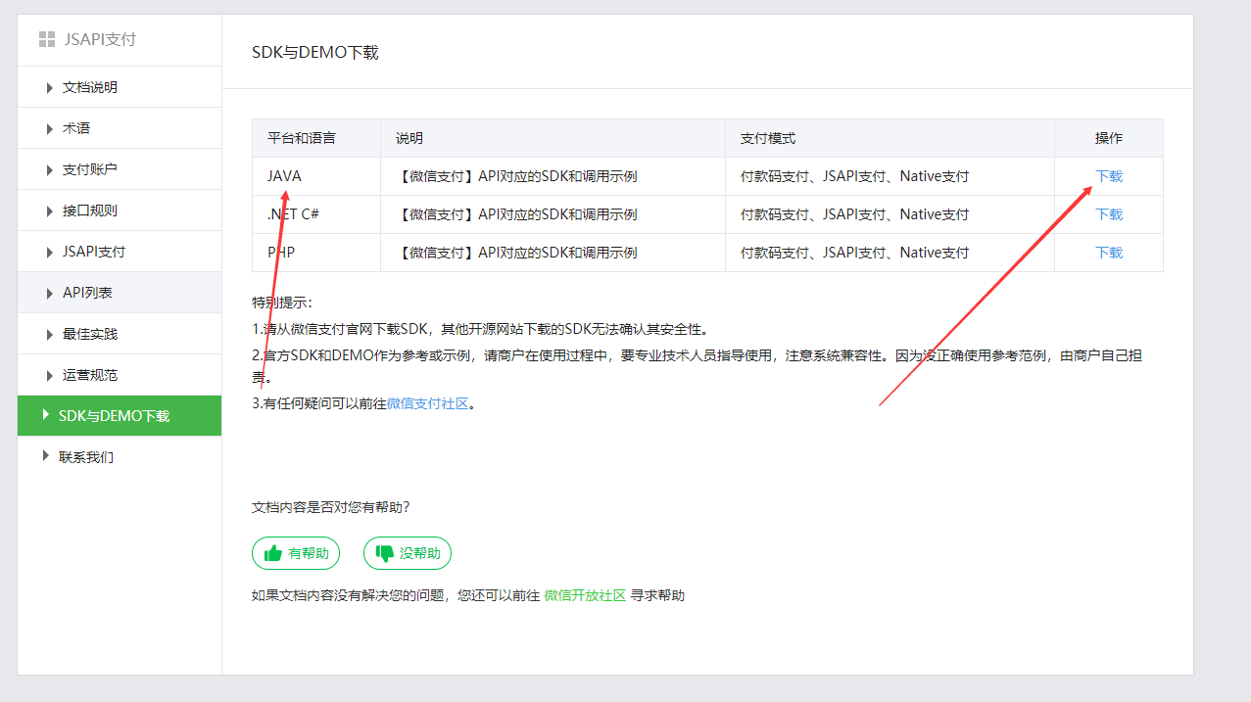Click the 没帮助 feedback button

click(408, 553)
